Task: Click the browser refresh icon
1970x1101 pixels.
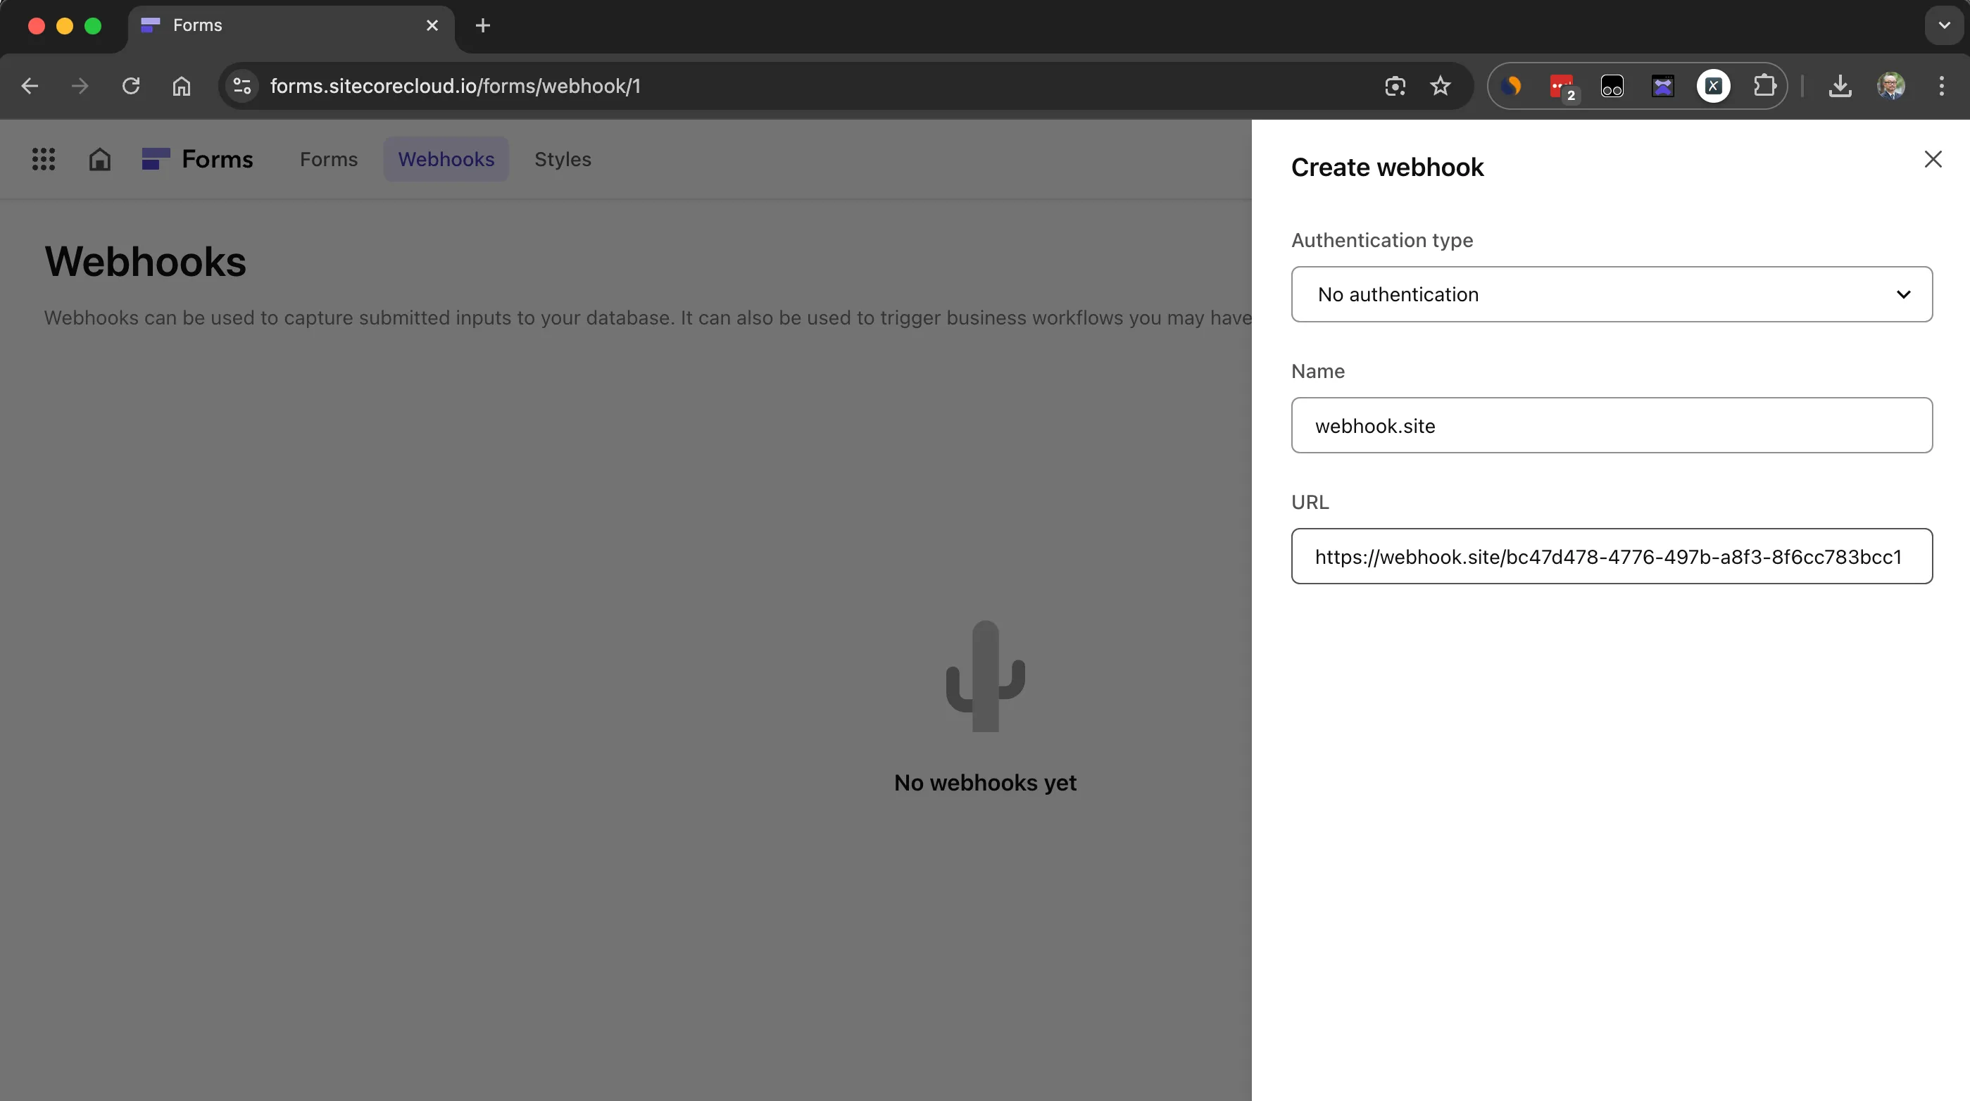Action: tap(131, 85)
